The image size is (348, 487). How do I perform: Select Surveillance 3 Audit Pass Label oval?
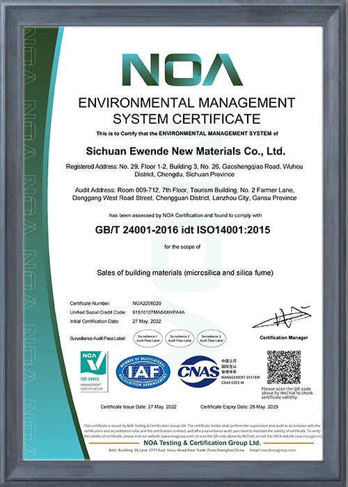pyautogui.click(x=212, y=338)
